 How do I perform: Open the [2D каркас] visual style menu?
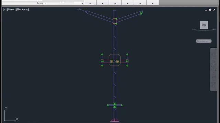click(x=22, y=10)
